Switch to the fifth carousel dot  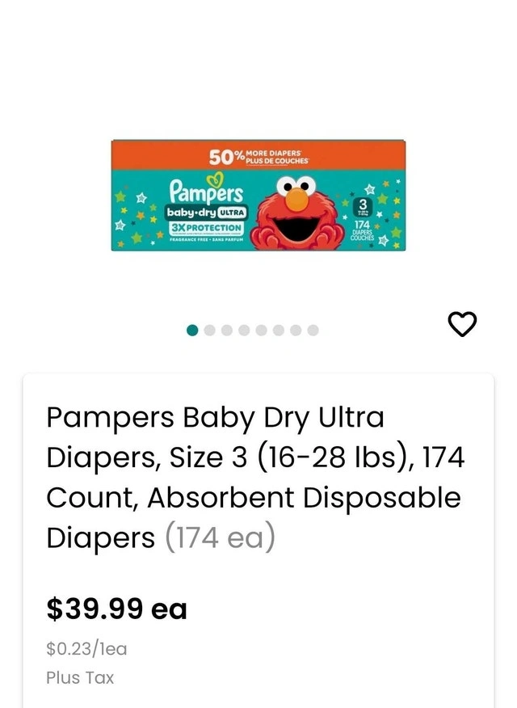(261, 330)
